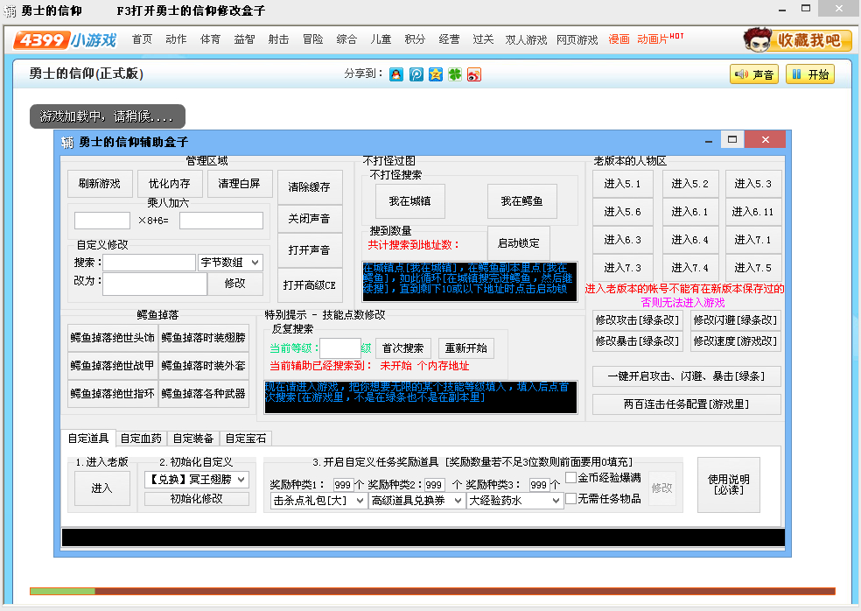Viewport: 861px width, 611px height.
Task: Open the 自定宝石 tab
Action: point(246,439)
